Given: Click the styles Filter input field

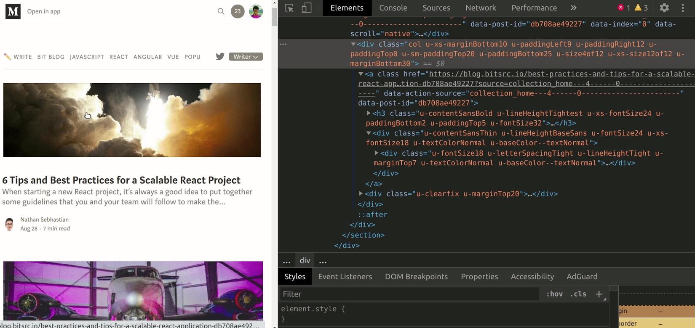Looking at the screenshot, I should (x=409, y=294).
